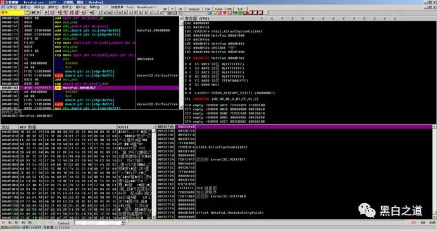Click the ASCII column header in dump
The width and height of the screenshot is (437, 231).
click(134, 127)
